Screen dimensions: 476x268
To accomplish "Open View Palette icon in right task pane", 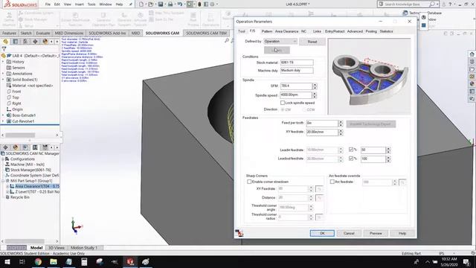I will 472,77.
